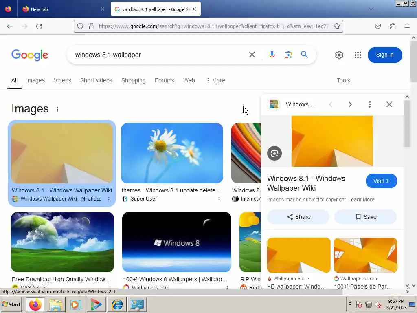Image resolution: width=417 pixels, height=313 pixels.
Task: Open options for Windows Wallpaper Wiki result
Action: click(109, 199)
